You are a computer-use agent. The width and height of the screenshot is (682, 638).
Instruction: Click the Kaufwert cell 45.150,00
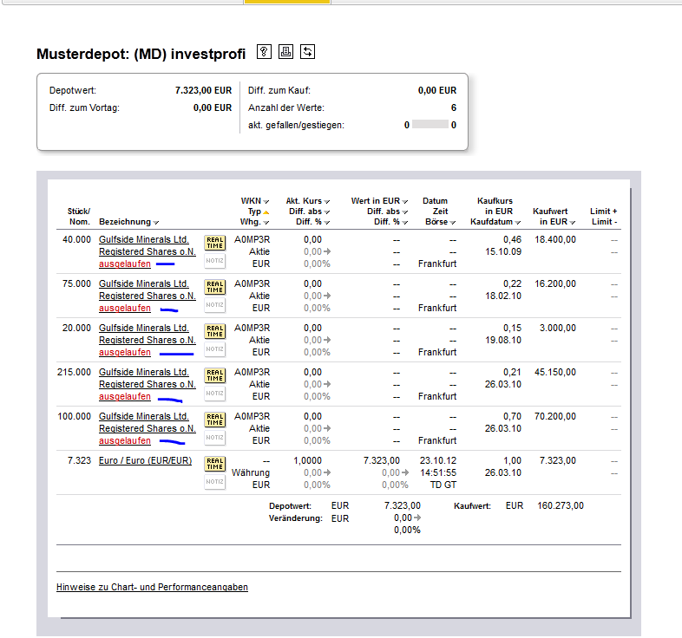[555, 373]
